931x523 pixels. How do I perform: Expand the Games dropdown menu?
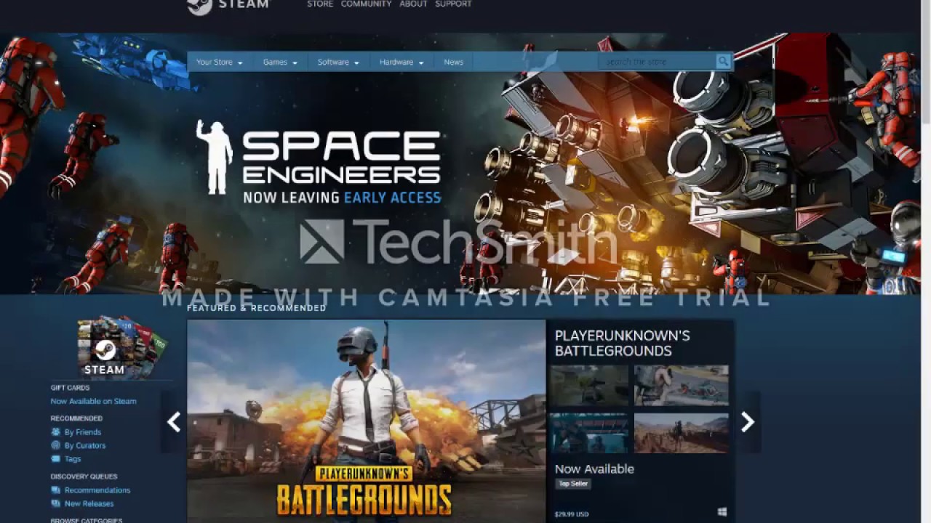280,62
